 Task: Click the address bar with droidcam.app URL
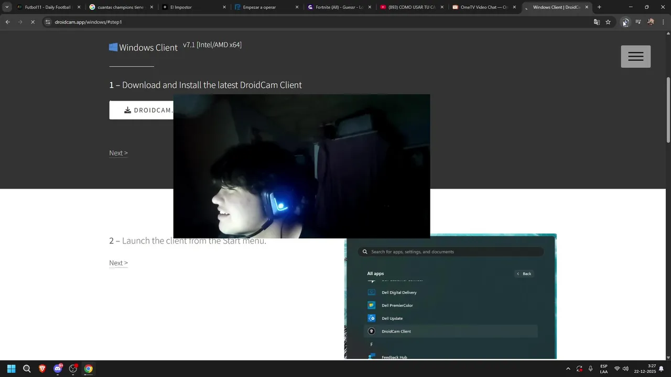(315, 22)
